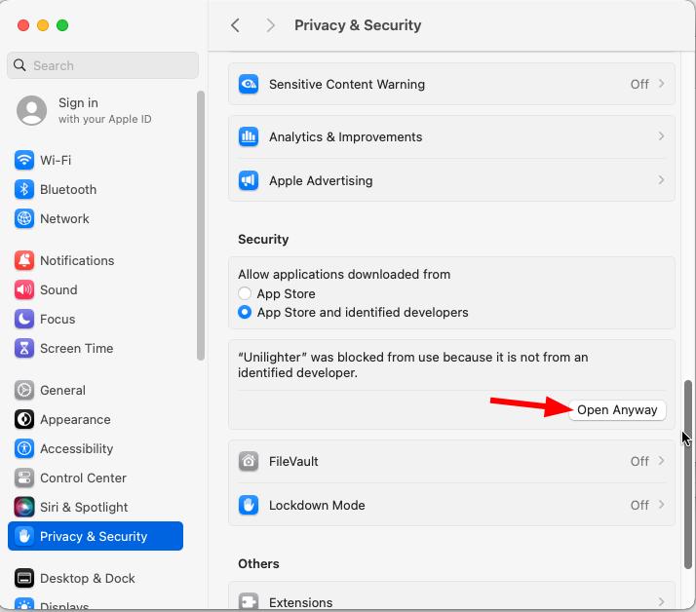Click the Search input field
The image size is (696, 612).
tap(102, 65)
